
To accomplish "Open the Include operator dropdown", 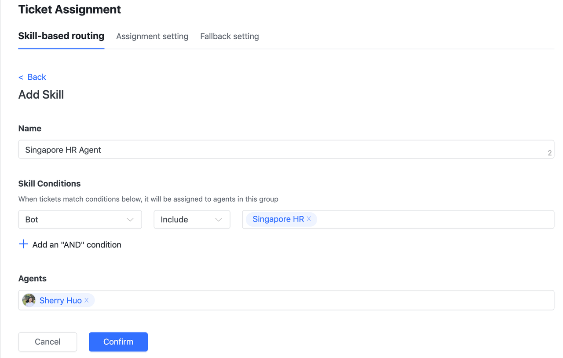I will click(x=191, y=220).
